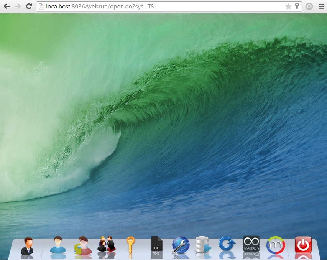Click the blue circular reload icon in dock
The height and width of the screenshot is (260, 327).
pyautogui.click(x=227, y=244)
